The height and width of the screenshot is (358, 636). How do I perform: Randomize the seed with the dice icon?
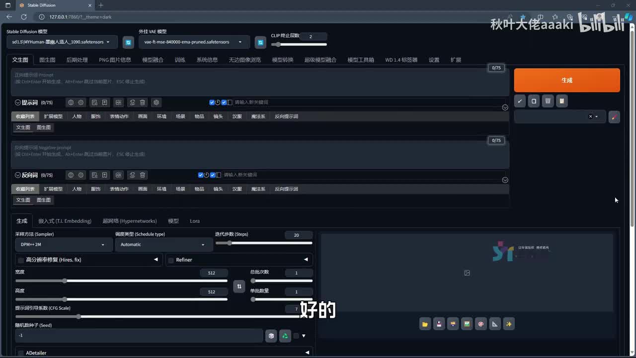pyautogui.click(x=271, y=336)
